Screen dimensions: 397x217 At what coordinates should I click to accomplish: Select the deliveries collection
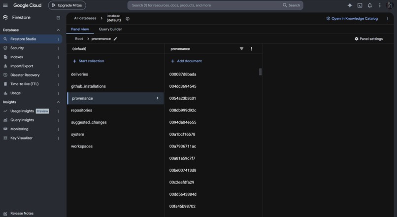point(115,74)
